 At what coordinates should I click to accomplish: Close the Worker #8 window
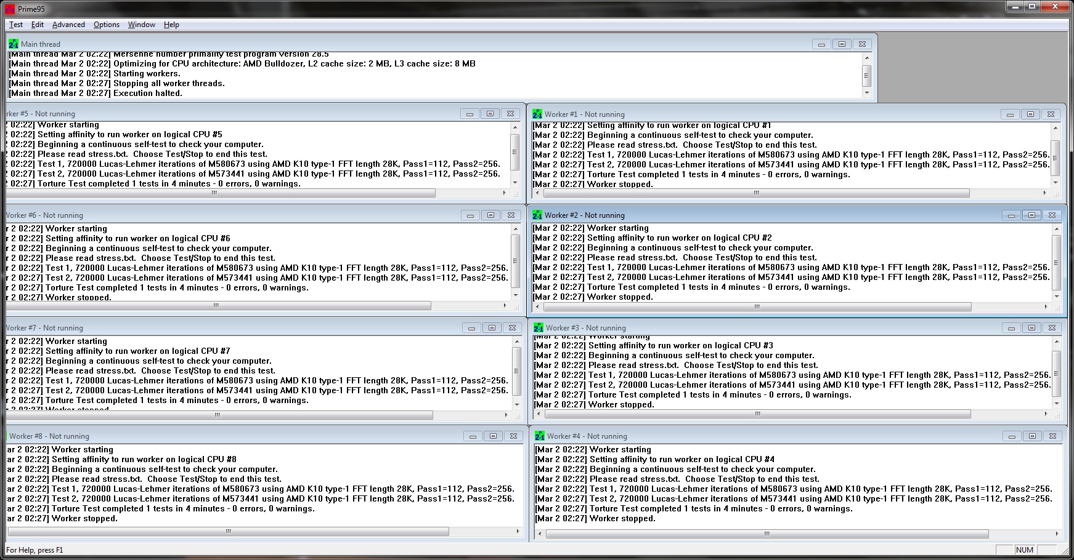513,436
